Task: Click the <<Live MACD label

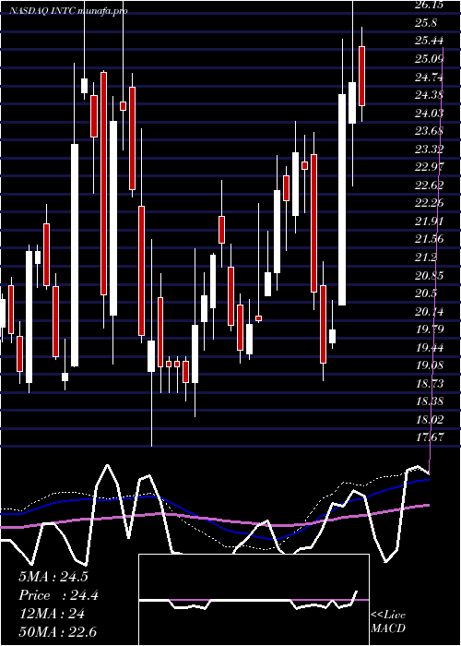Action: point(388,621)
